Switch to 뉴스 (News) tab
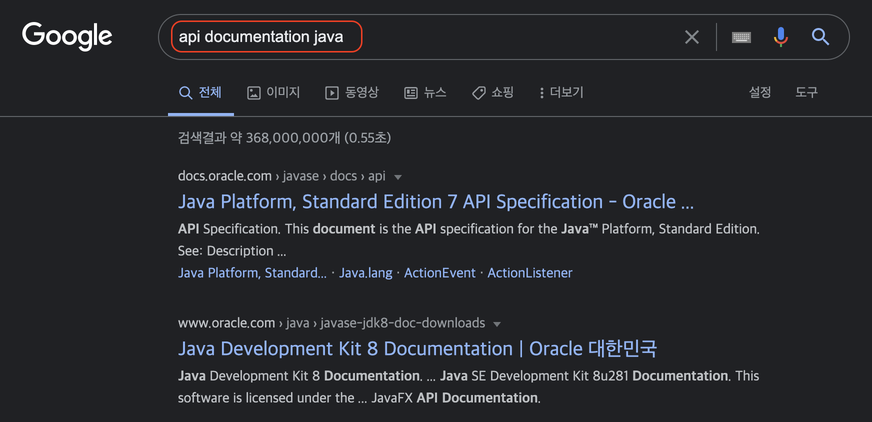 425,92
